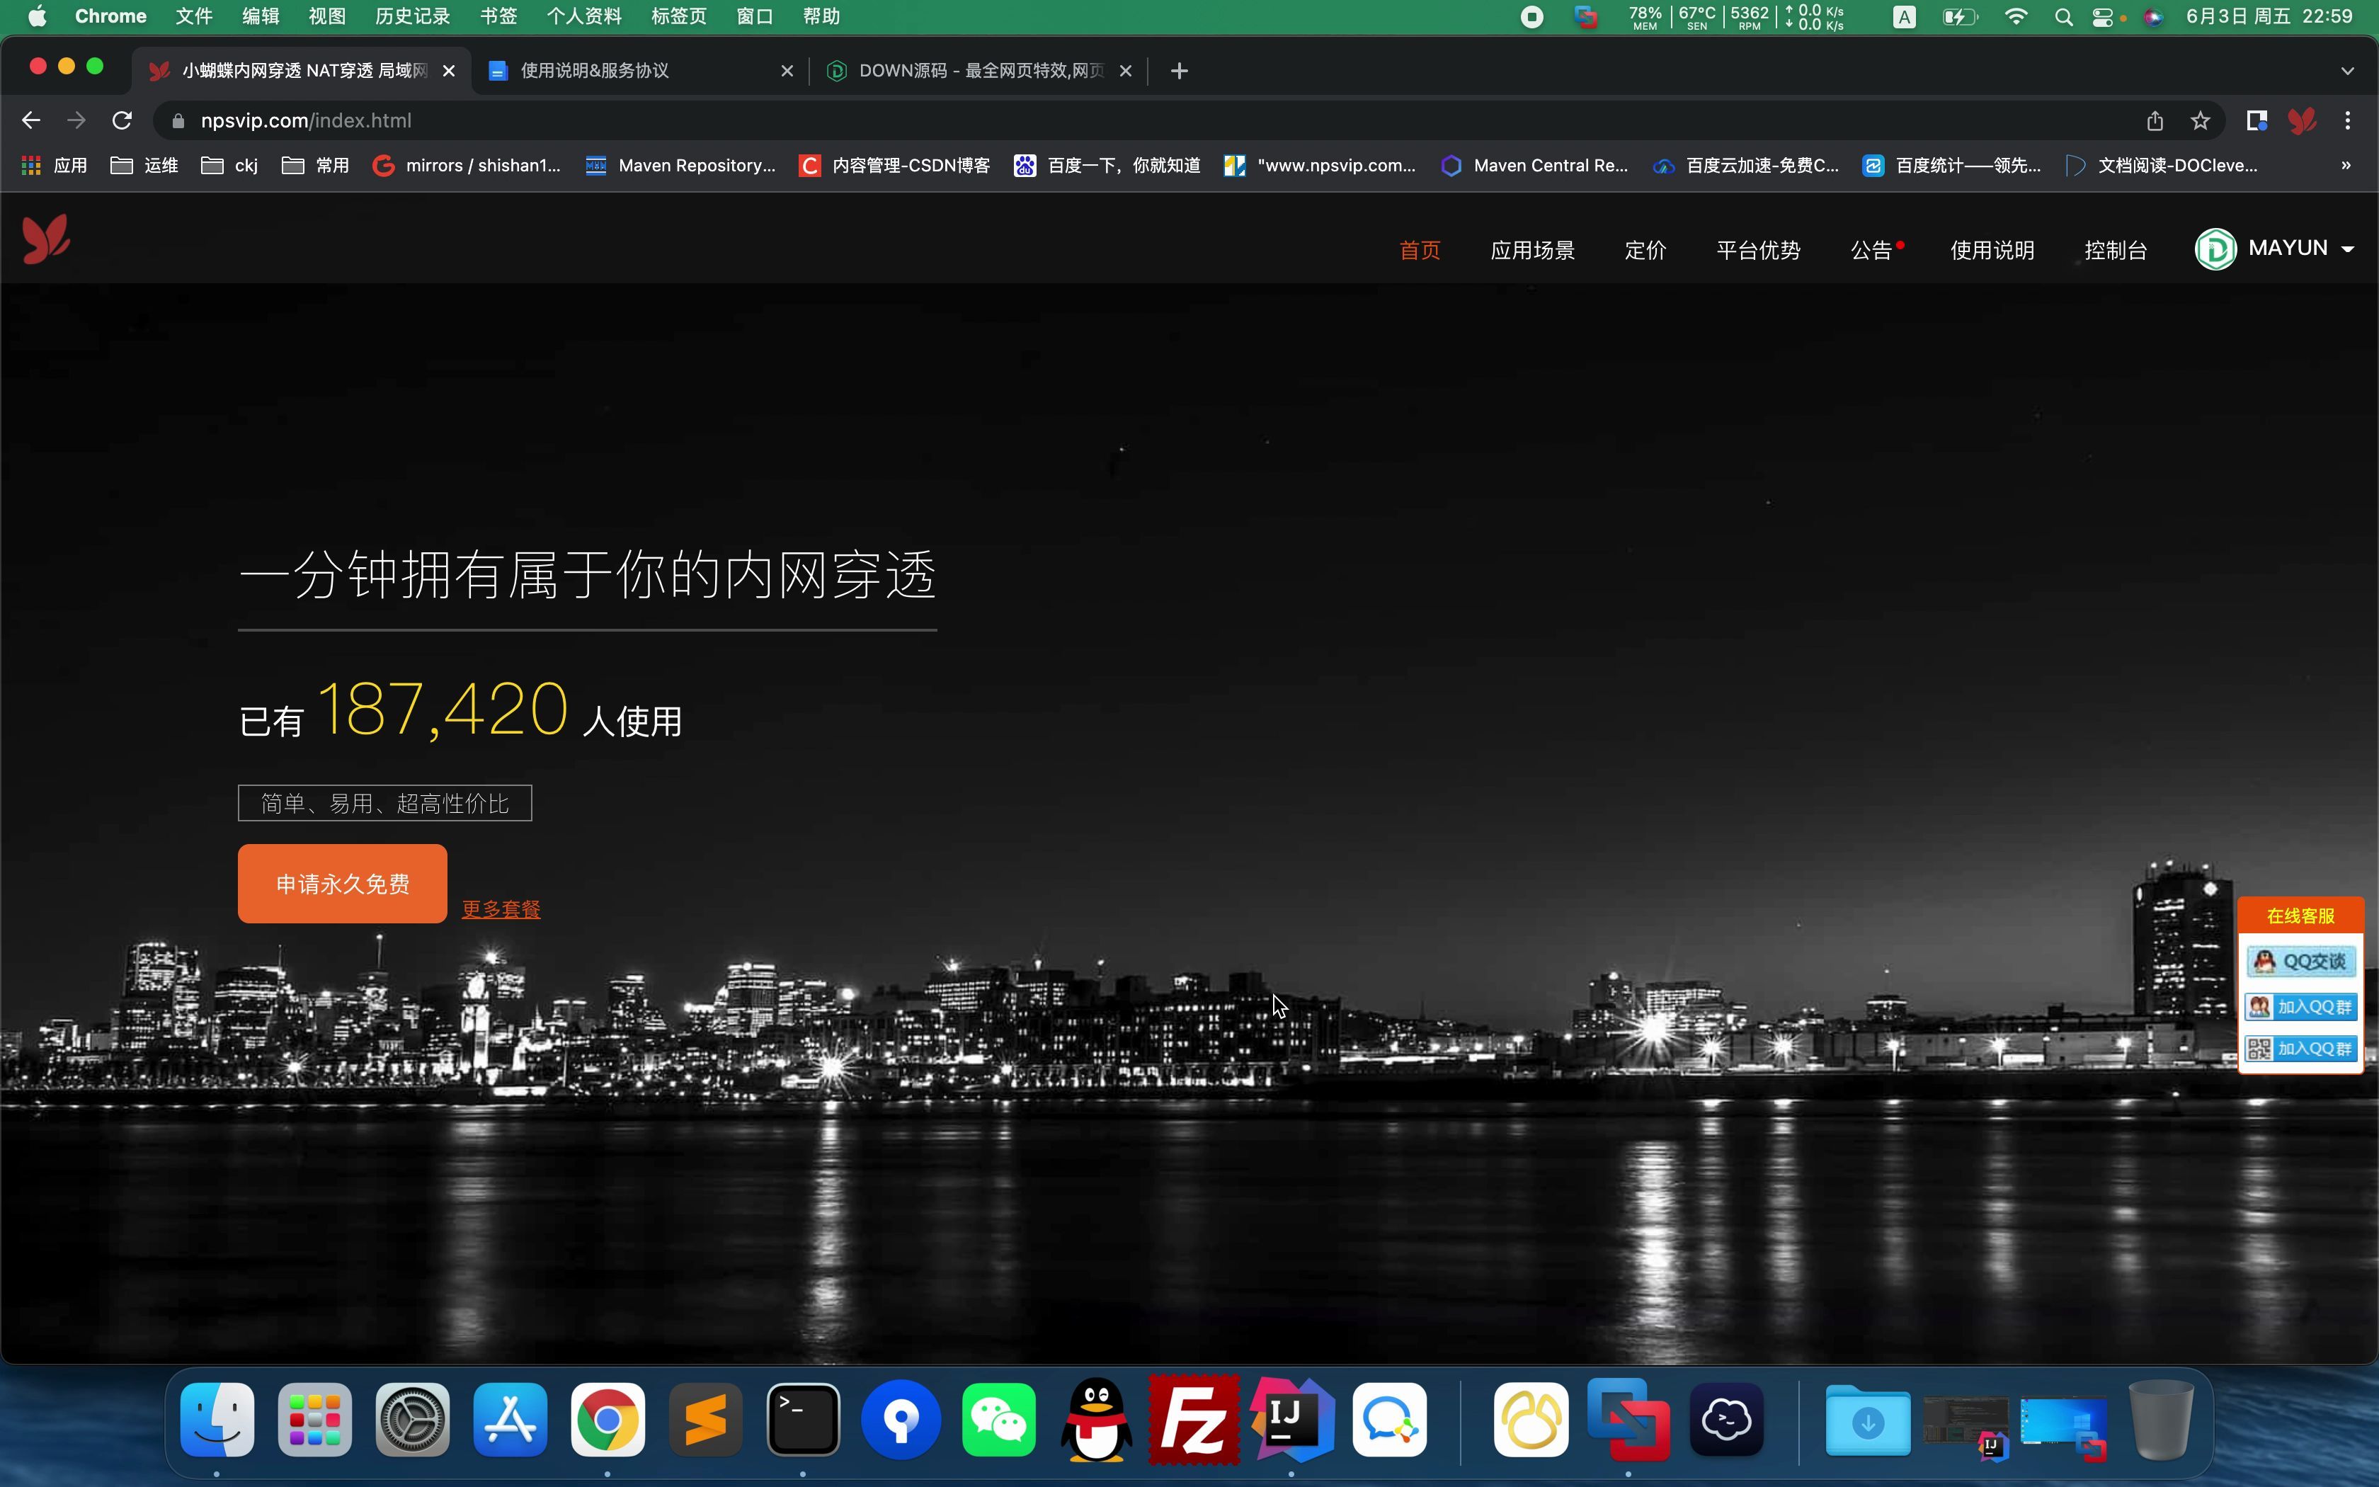Click 使用说明 help navigation tab
This screenshot has width=2379, height=1487.
click(x=1992, y=249)
